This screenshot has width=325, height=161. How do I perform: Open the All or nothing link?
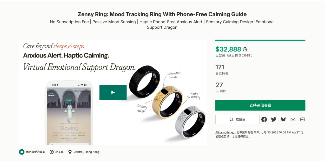pyautogui.click(x=225, y=133)
